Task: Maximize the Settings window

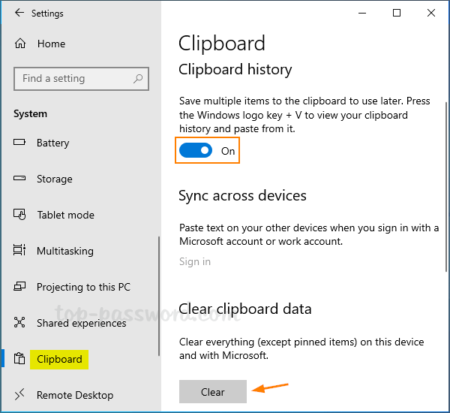Action: 397,13
